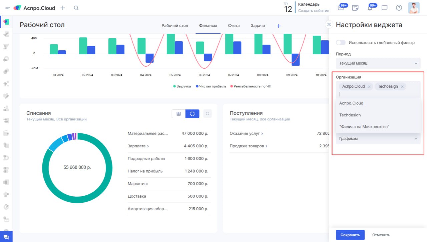Click the date number 12 in the header
Viewport: 427px width, 242px height.
[288, 9]
